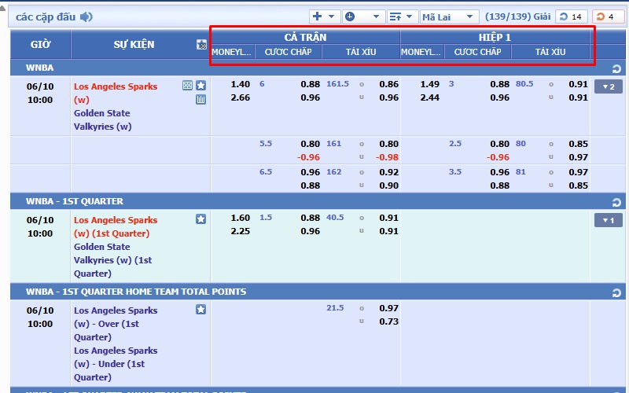Image resolution: width=629 pixels, height=393 pixels.
Task: Click the GIỜ column header
Action: pos(41,44)
